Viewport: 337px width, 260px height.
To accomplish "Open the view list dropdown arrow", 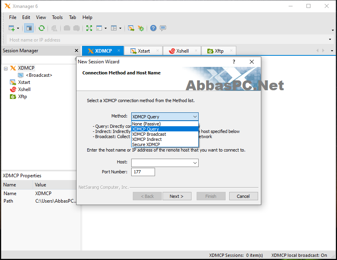I will (x=105, y=28).
